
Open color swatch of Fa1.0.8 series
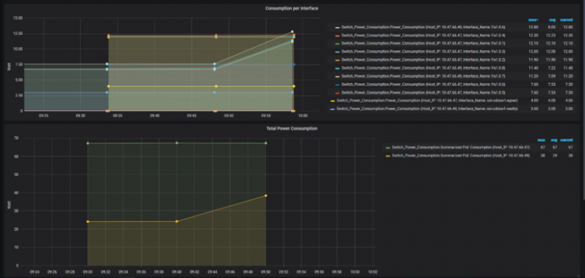coord(337,68)
